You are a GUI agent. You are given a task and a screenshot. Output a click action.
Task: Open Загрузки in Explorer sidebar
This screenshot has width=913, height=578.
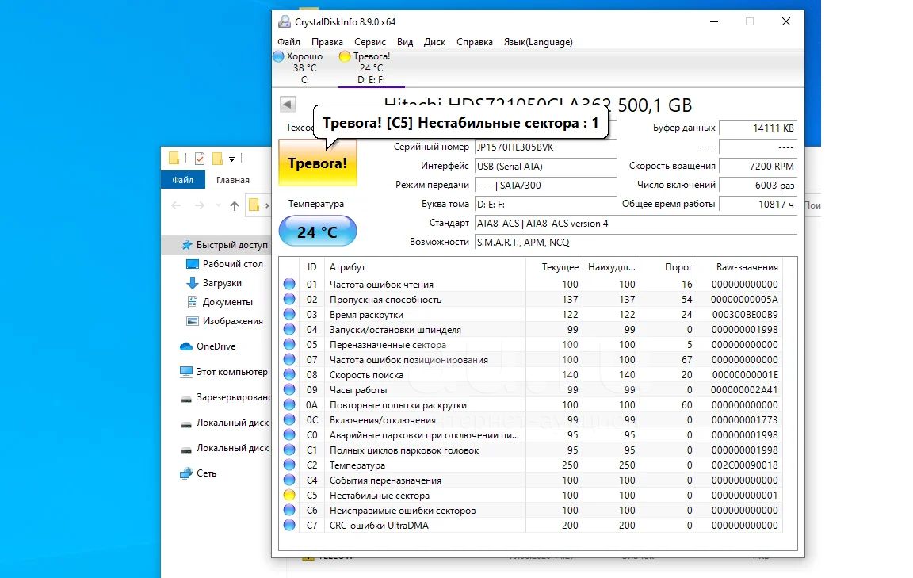point(214,283)
